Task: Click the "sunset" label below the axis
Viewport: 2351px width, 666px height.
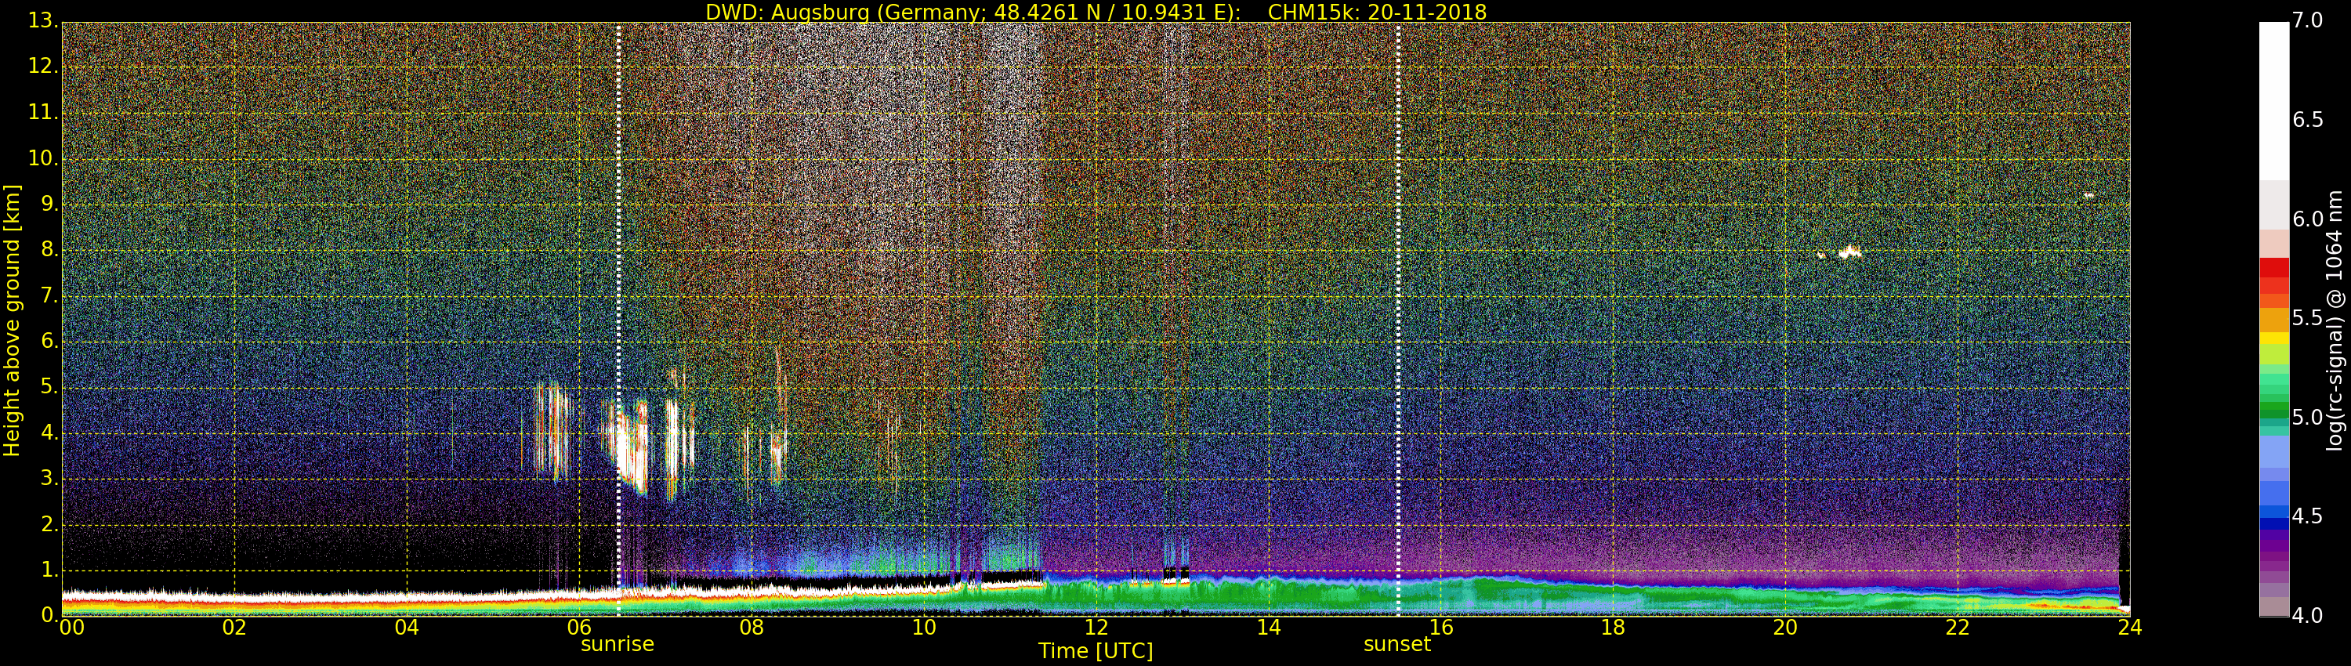Action: click(1396, 644)
